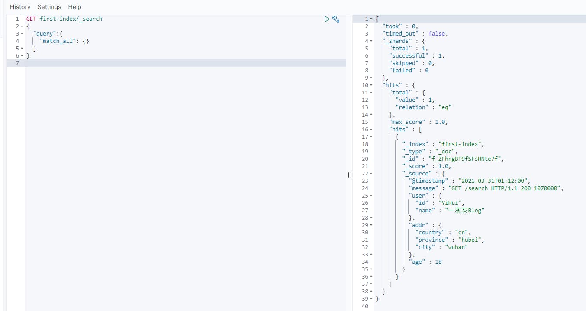The image size is (586, 311).
Task: Fold the "hits" array on line 16
Action: click(371, 130)
